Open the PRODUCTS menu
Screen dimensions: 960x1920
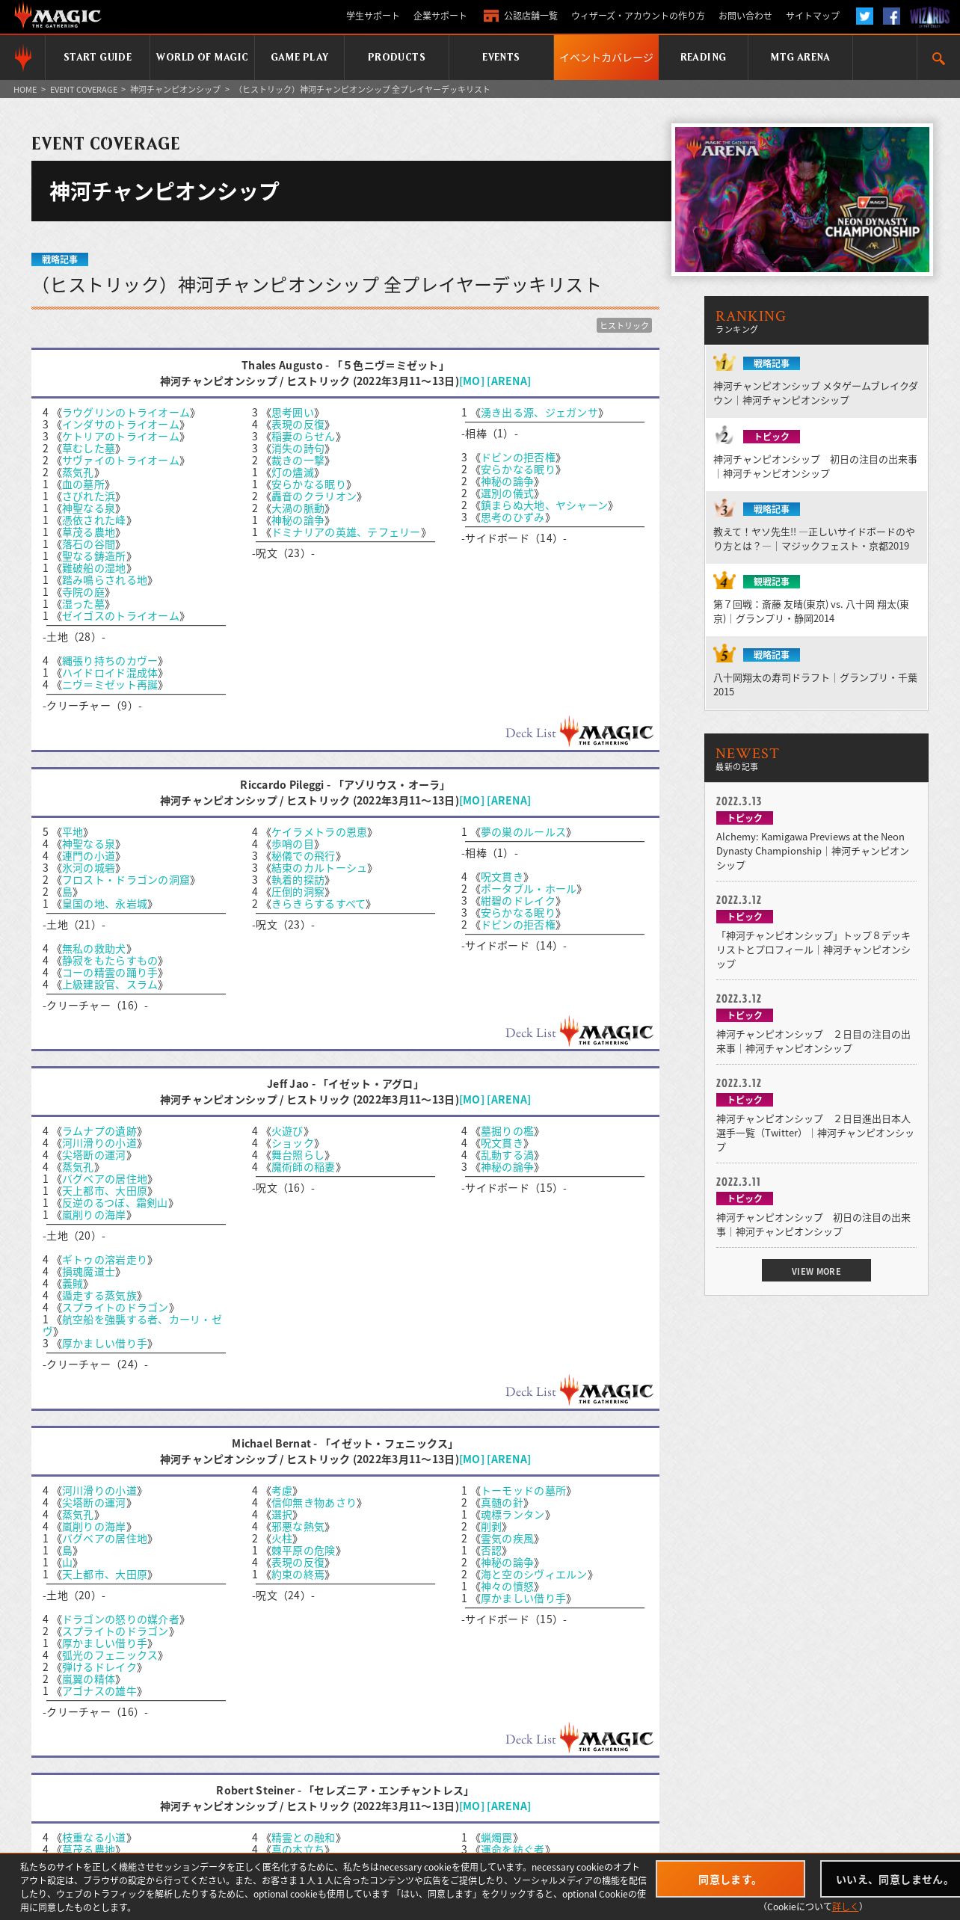(x=396, y=58)
